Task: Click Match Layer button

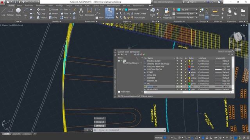Action: coord(138,17)
